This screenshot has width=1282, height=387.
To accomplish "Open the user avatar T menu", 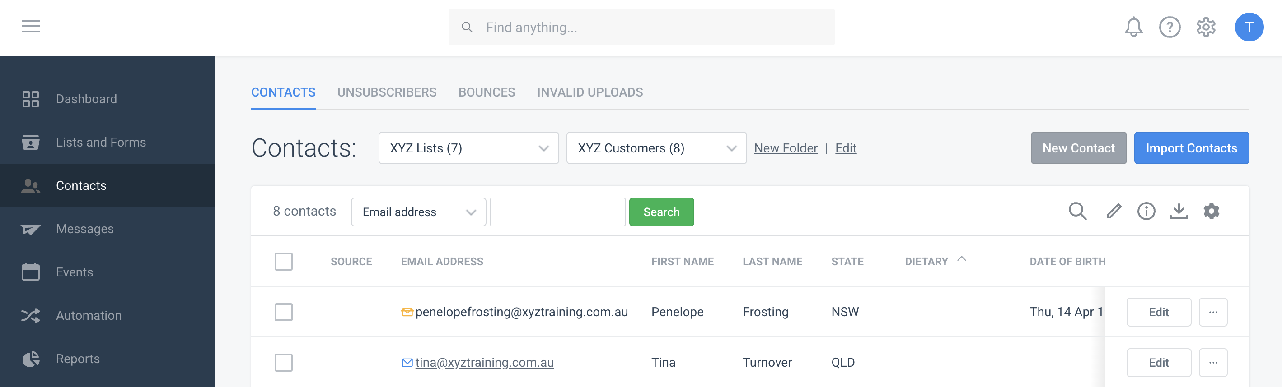I will 1249,27.
